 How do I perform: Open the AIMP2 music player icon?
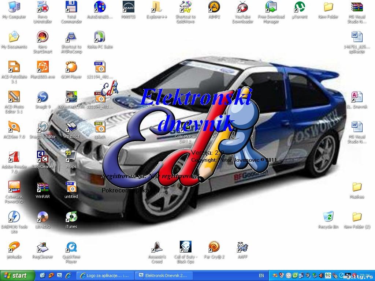coord(214,7)
